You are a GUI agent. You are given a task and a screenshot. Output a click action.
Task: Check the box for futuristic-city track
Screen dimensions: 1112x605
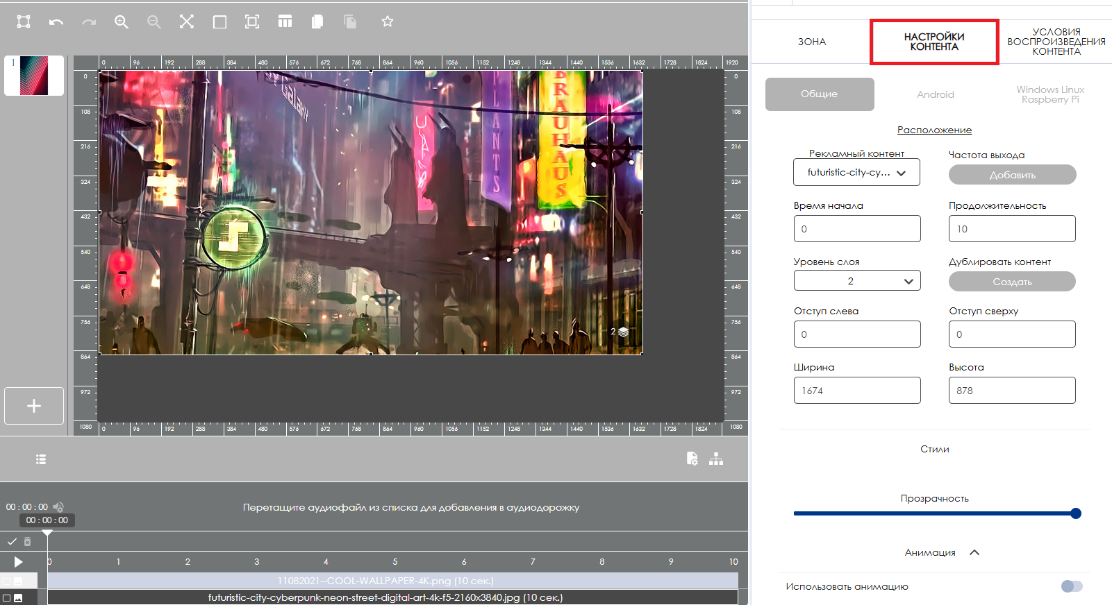(x=7, y=597)
